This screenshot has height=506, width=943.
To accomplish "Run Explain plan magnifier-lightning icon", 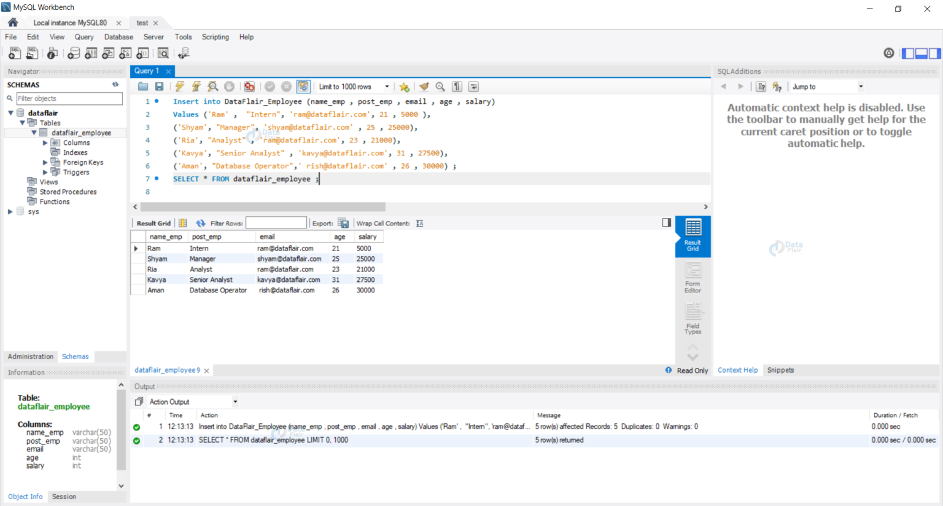I will [x=212, y=87].
